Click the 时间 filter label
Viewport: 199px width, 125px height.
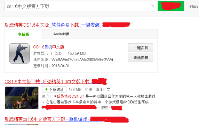coord(193,7)
